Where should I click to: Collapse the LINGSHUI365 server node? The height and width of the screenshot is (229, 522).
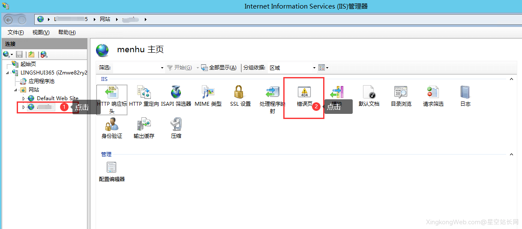coord(8,73)
